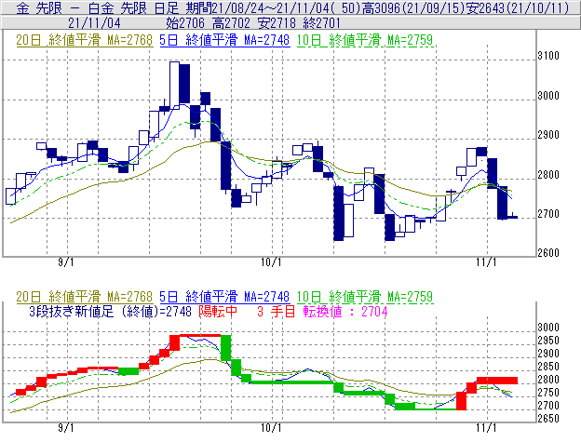Click the 10/1 date label under line-break chart
This screenshot has height=442, width=581.
271,428
